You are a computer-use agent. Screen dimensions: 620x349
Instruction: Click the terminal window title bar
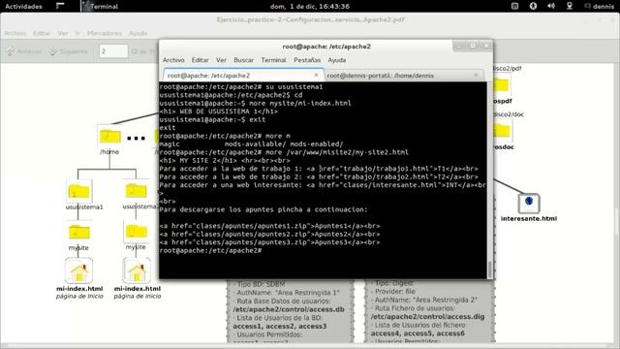[326, 47]
